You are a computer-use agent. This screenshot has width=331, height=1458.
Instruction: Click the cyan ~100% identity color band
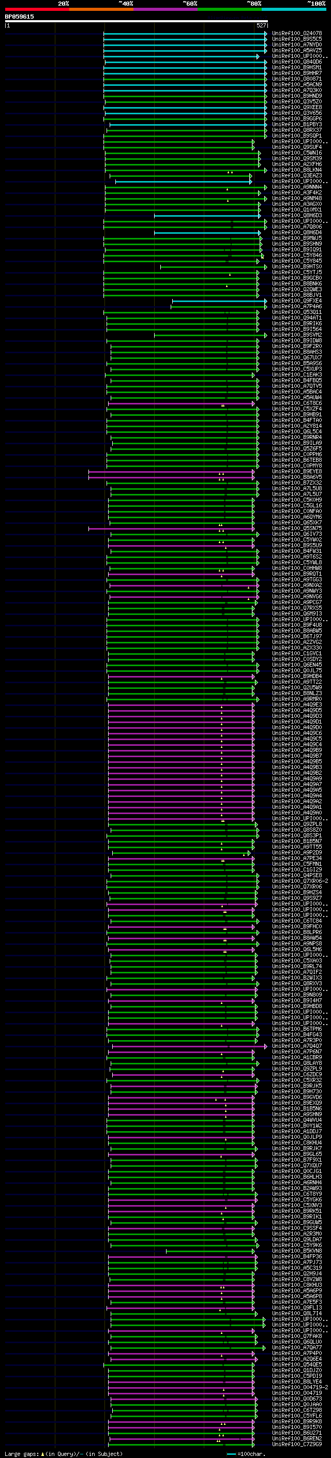point(294,9)
